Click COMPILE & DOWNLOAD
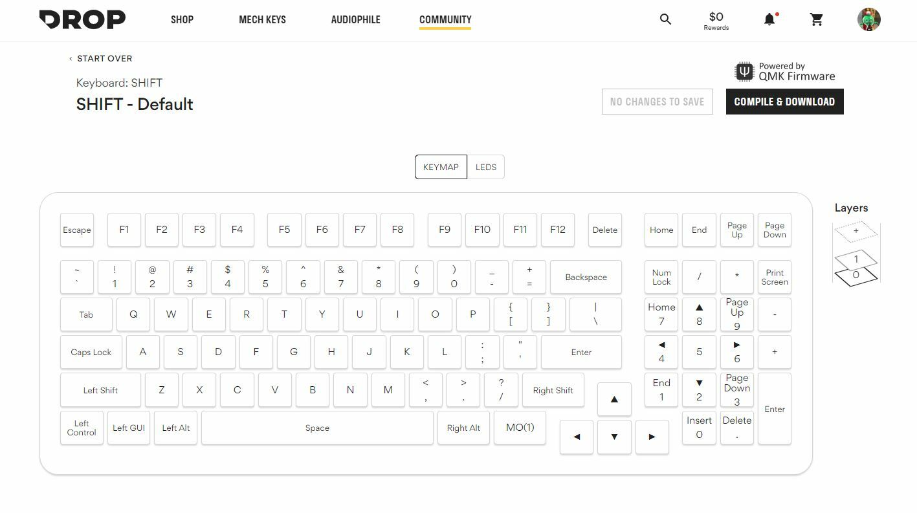The image size is (917, 513). pos(784,102)
